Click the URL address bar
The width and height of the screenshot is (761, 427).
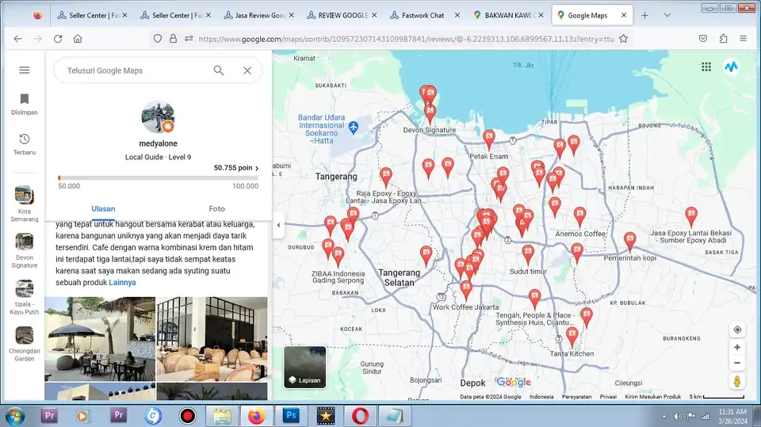(406, 39)
